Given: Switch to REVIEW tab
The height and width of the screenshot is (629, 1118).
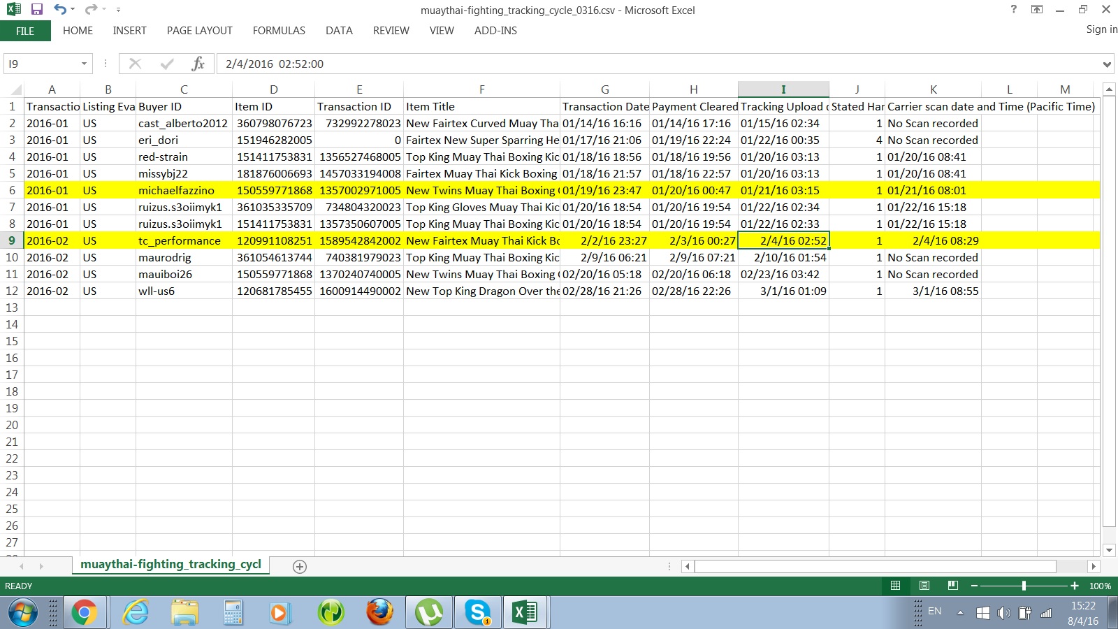Looking at the screenshot, I should pyautogui.click(x=391, y=31).
